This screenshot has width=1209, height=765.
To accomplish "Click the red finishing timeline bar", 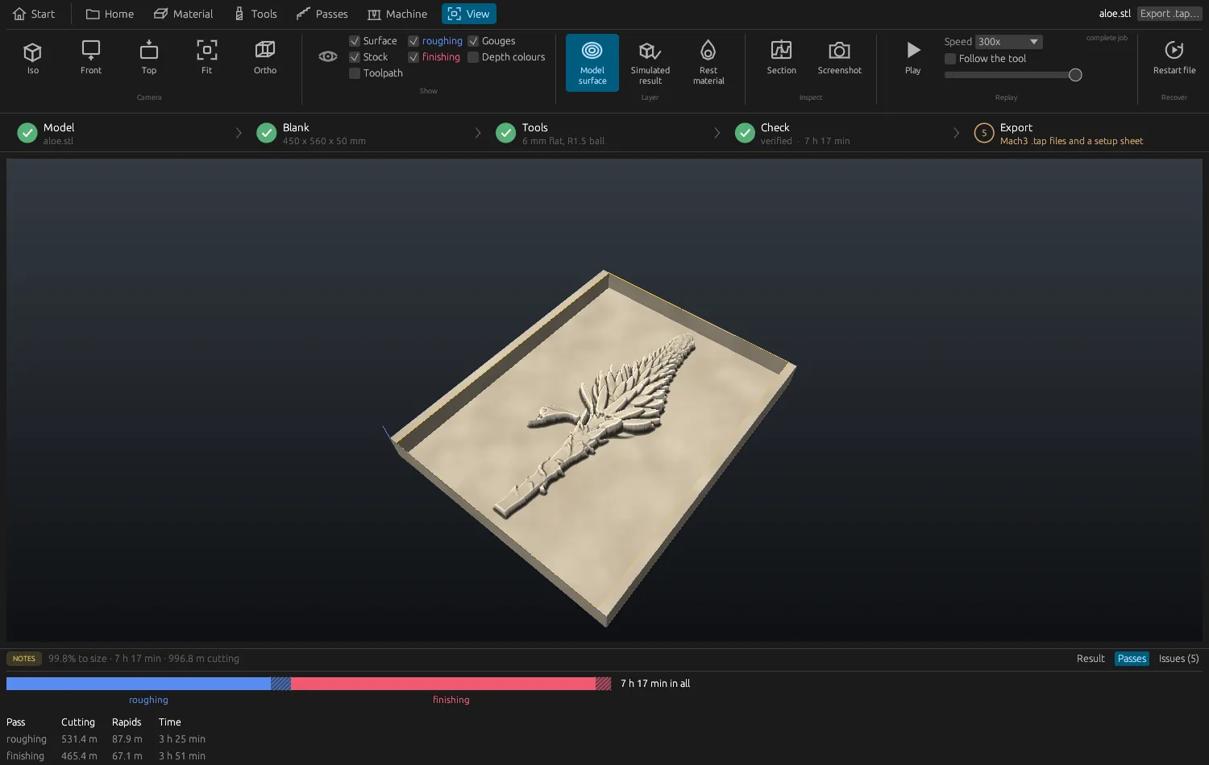I will 443,684.
